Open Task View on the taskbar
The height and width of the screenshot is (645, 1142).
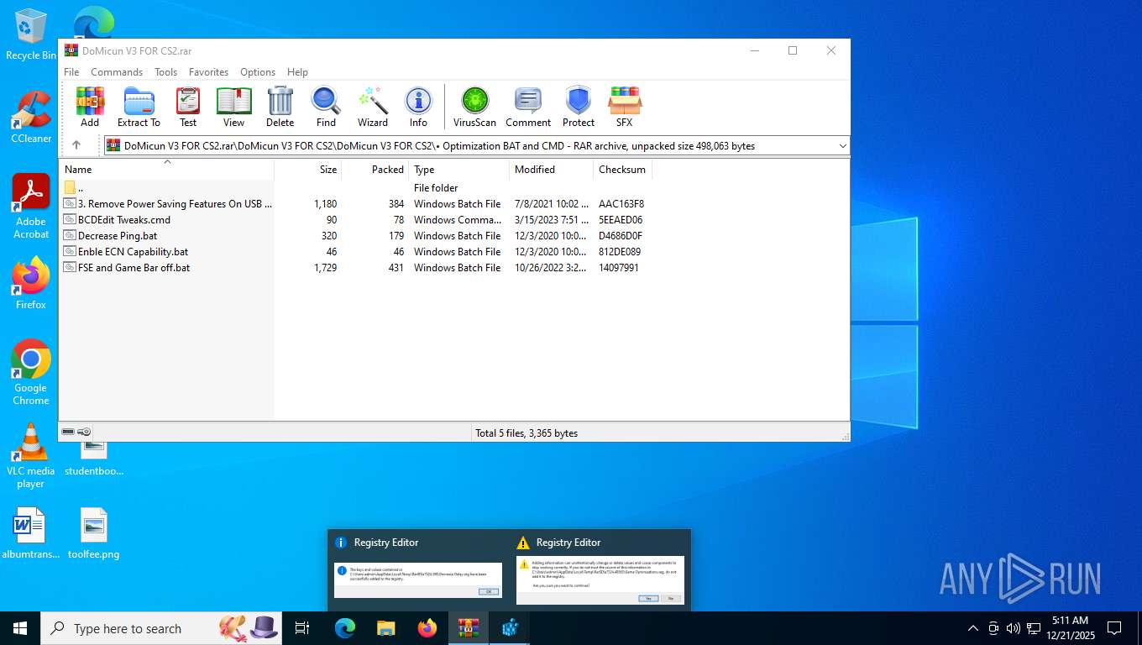pos(302,628)
